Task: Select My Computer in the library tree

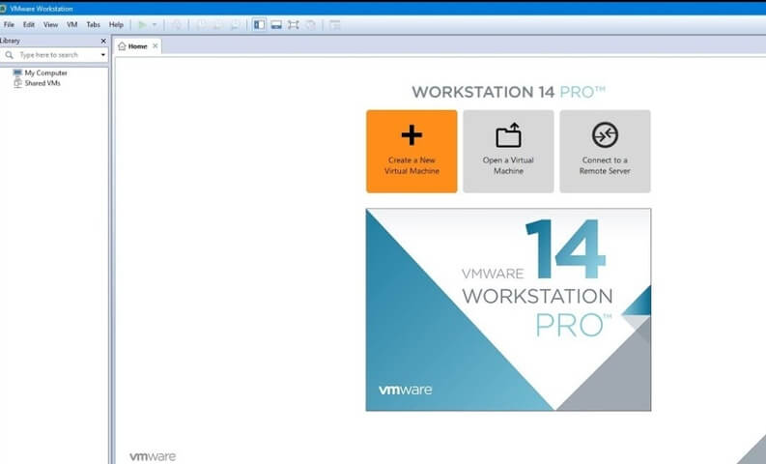Action: tap(46, 72)
